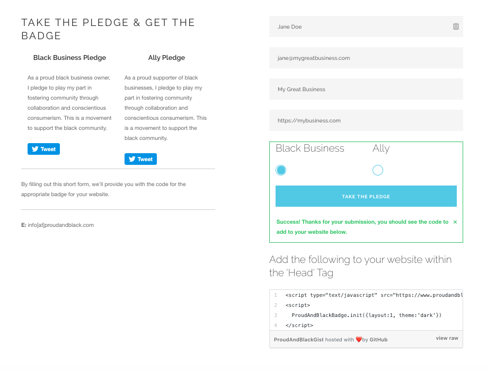Click the Tweet button under Ally Pledge

tap(140, 159)
